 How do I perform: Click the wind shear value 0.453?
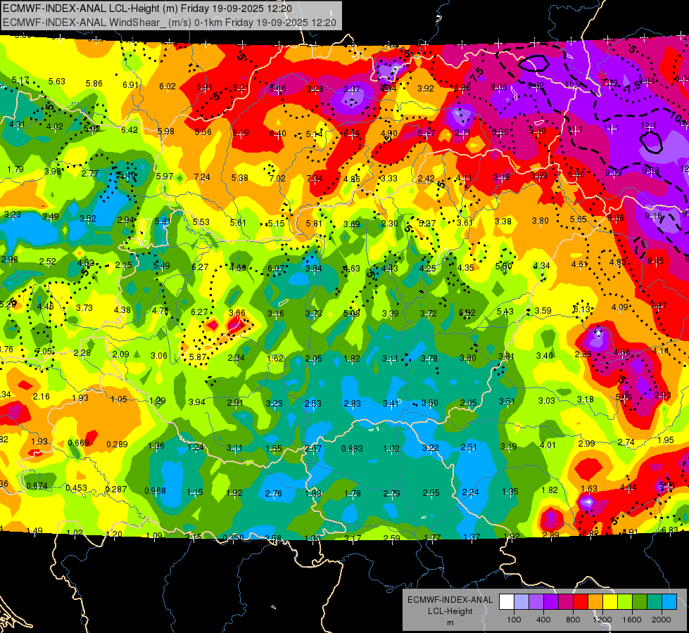(76, 487)
